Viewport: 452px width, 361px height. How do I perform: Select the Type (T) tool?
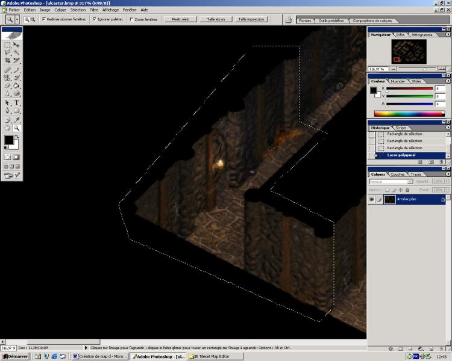(x=16, y=103)
